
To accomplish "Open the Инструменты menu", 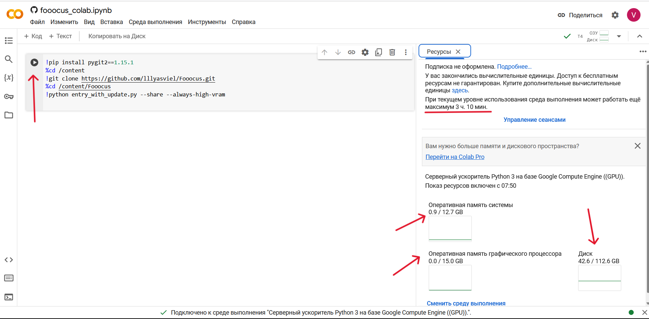I will point(207,22).
